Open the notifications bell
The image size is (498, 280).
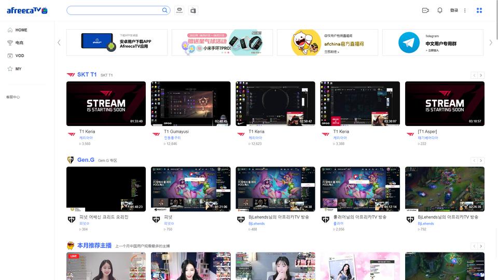click(x=440, y=10)
